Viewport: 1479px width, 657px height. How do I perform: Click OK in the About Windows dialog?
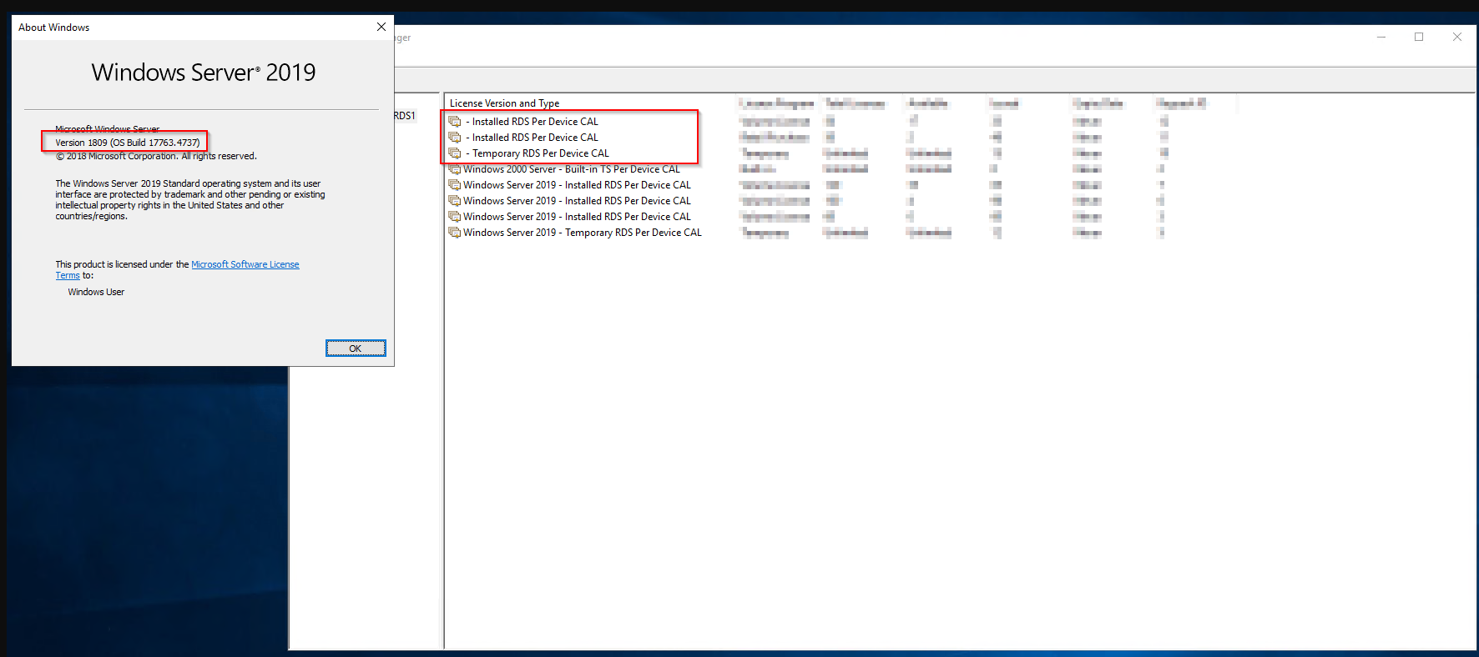pyautogui.click(x=356, y=349)
